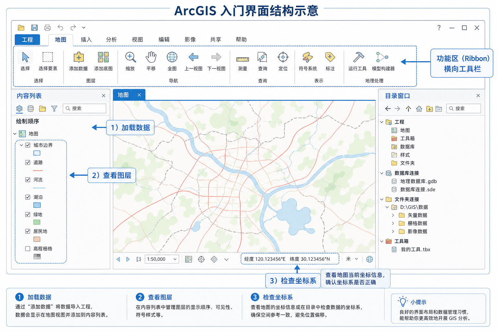Uncheck the 居民地 layer checkbox
Image resolution: width=498 pixels, height=332 pixels.
(x=28, y=231)
